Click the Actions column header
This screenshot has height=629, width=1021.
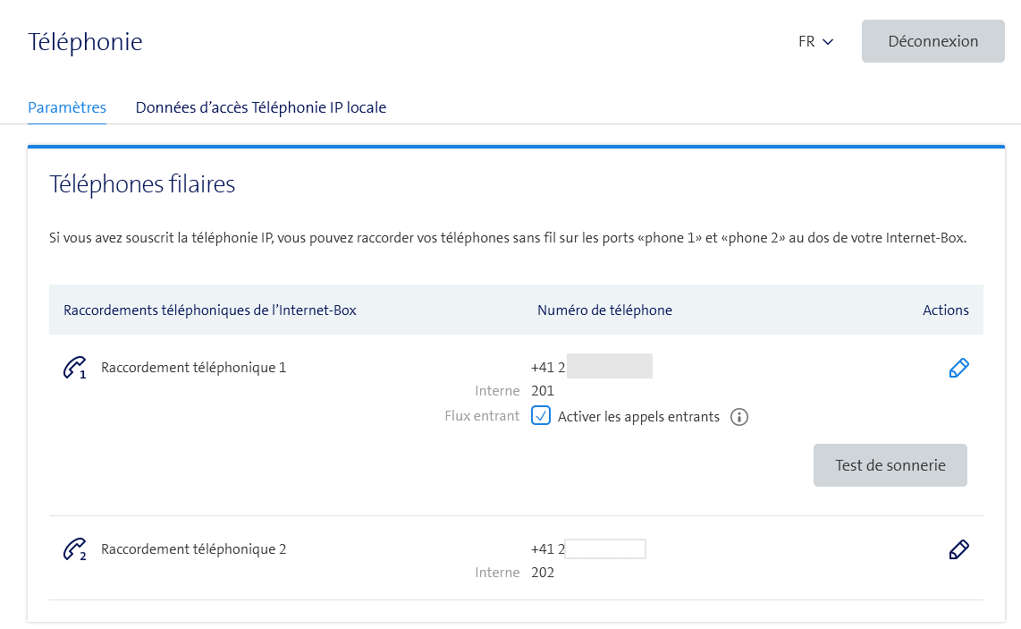pyautogui.click(x=945, y=310)
